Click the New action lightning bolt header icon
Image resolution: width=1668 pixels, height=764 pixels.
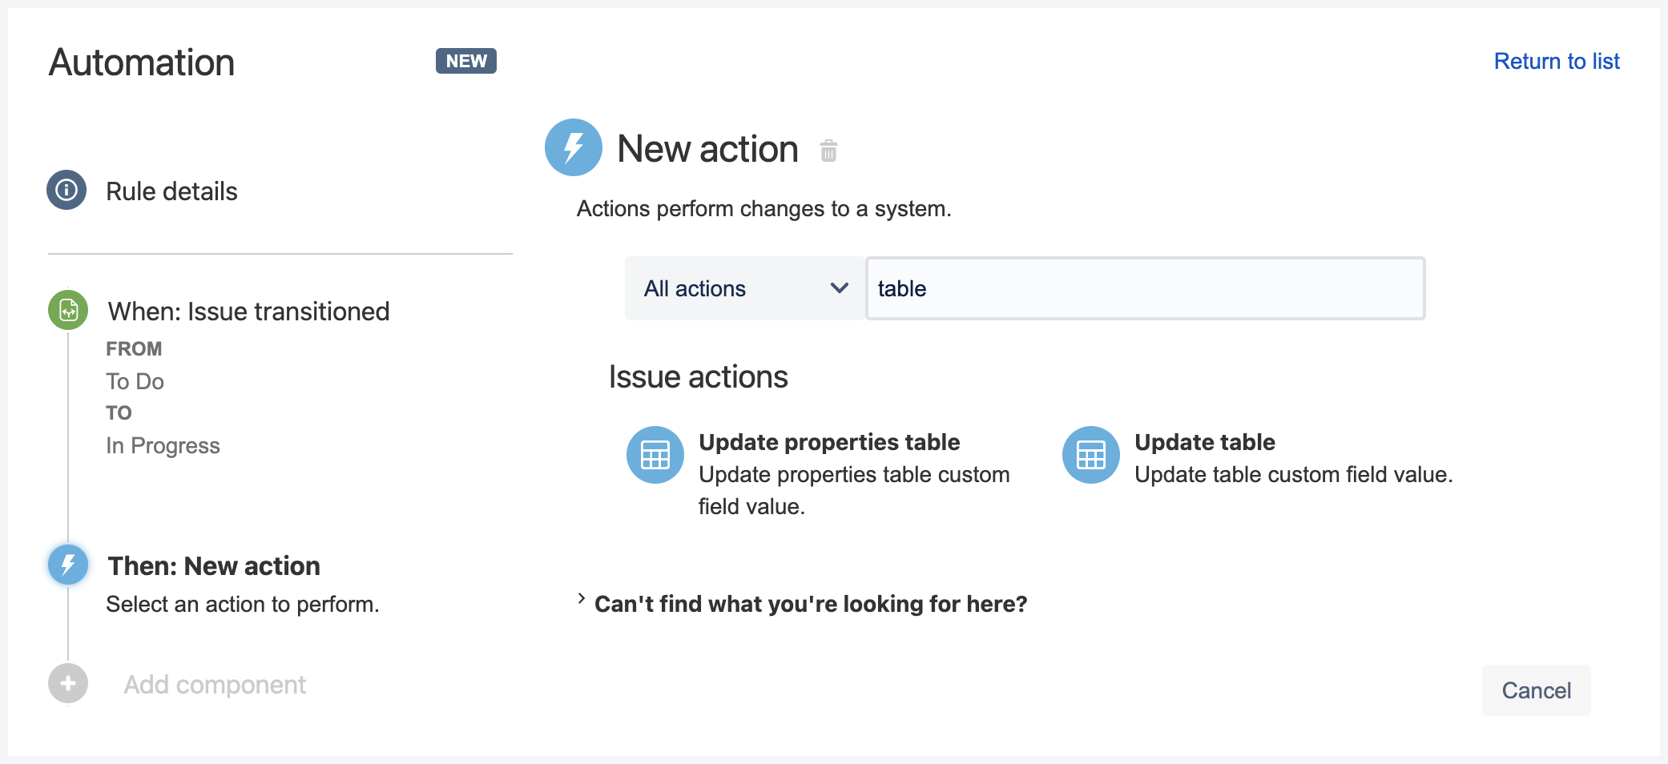point(572,147)
